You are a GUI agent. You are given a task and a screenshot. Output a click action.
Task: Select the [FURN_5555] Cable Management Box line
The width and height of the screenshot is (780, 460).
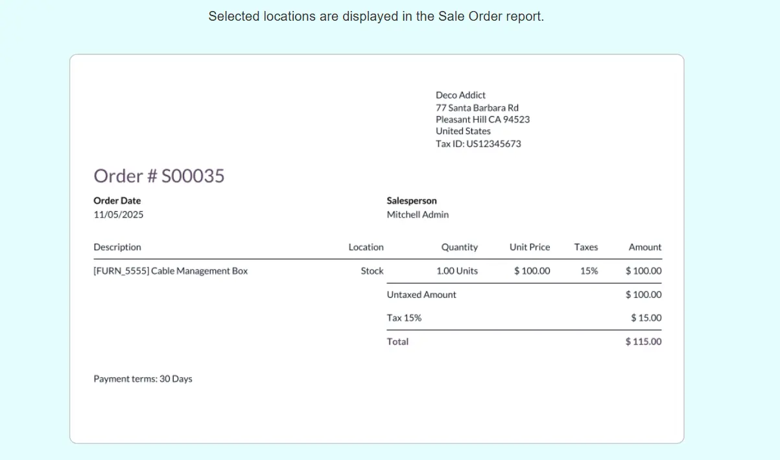pos(171,271)
